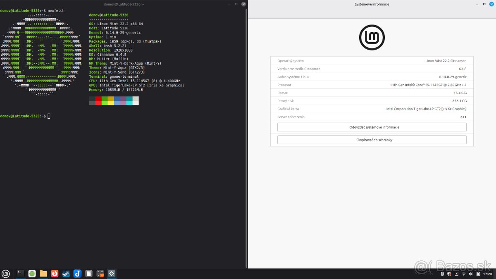Open the red-orange circular arrow app
Image resolution: width=496 pixels, height=279 pixels.
55,274
